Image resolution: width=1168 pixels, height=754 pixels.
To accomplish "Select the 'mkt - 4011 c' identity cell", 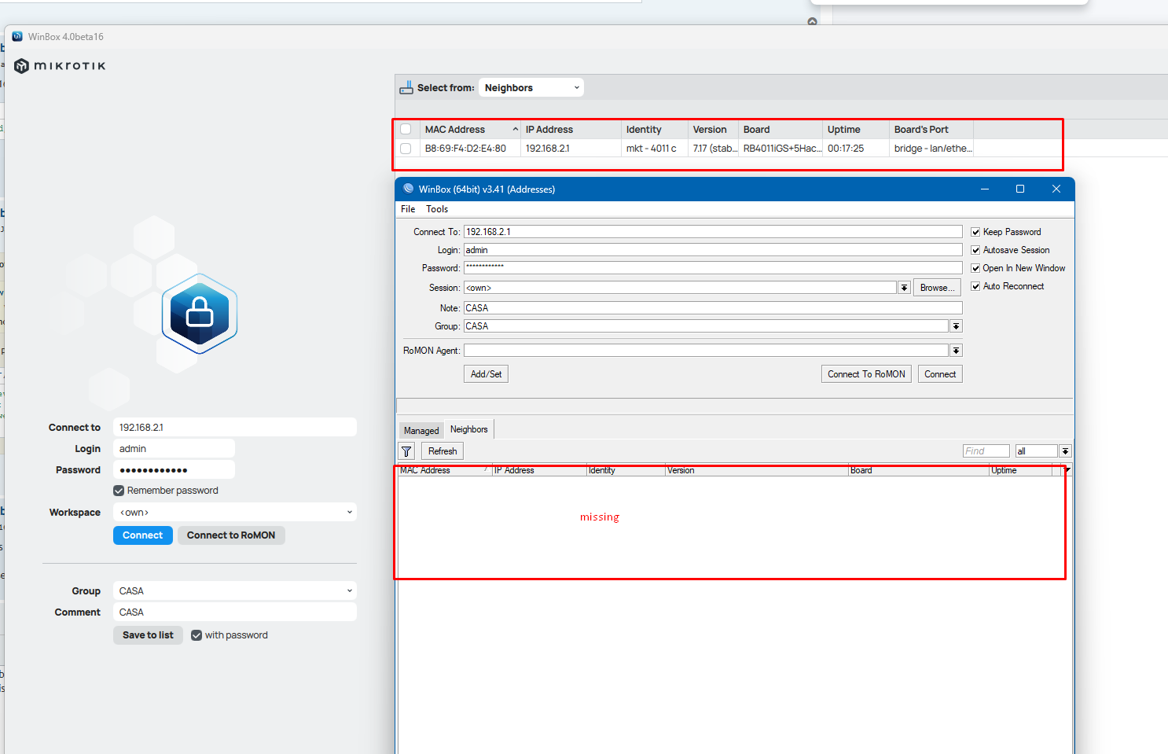I will coord(655,148).
